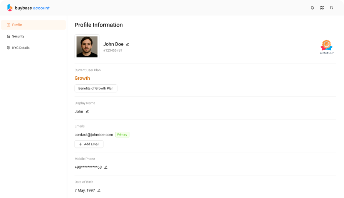344x198 pixels.
Task: Click the buybase account title text
Action: (x=32, y=8)
